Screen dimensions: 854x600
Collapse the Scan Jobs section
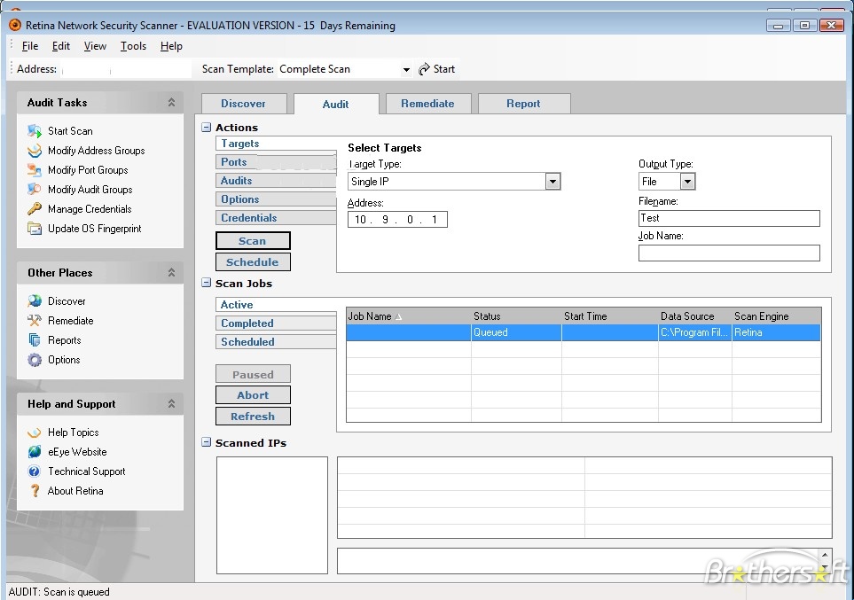coord(206,283)
